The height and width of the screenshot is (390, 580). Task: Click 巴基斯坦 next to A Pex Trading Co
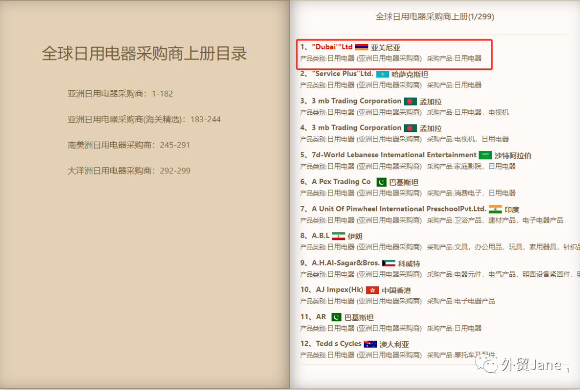point(403,182)
